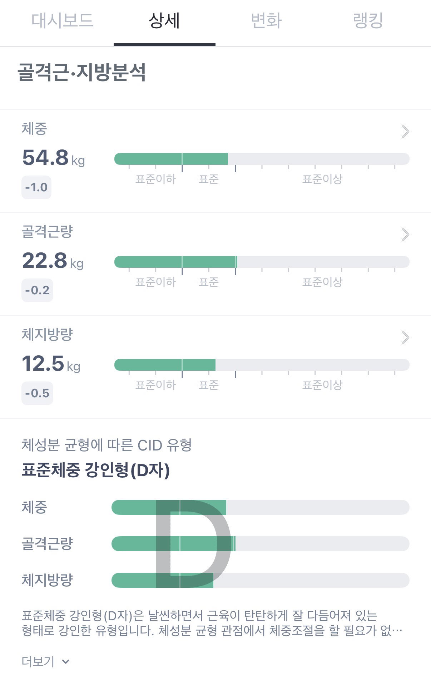Open 체중 detail chevron arrow
Viewport: 431px width, 680px height.
click(405, 132)
